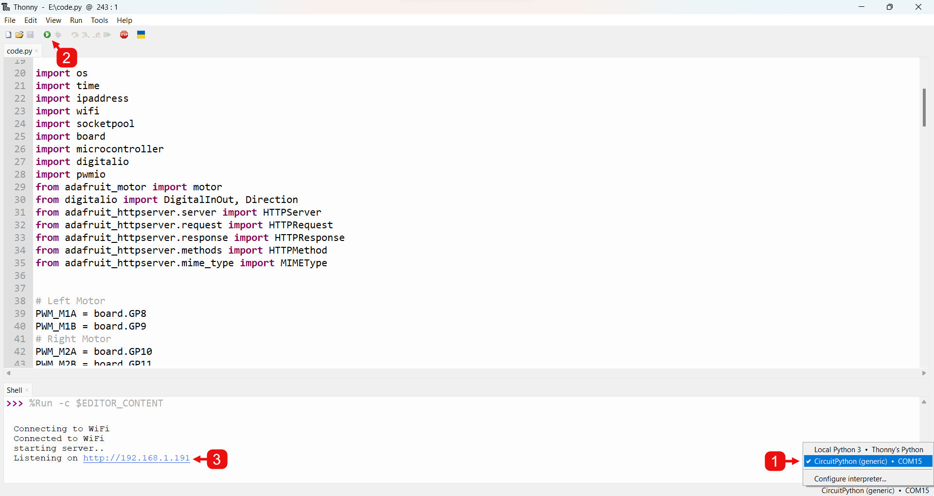Expand the View menu
The width and height of the screenshot is (934, 496).
coord(53,20)
